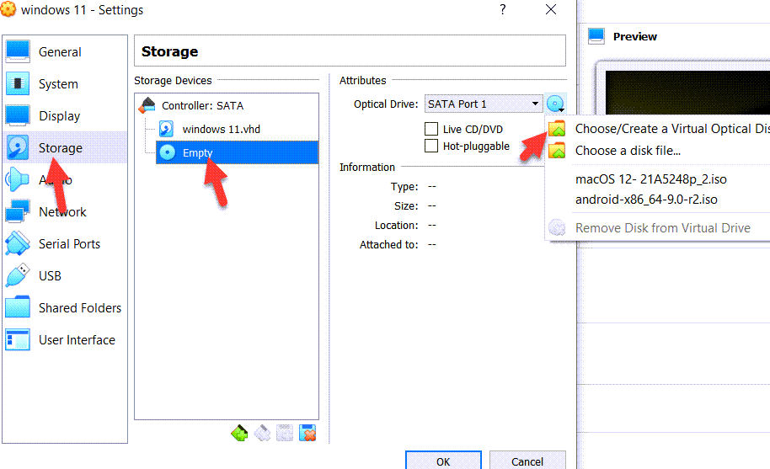
Task: Click the System chip icon
Action: tap(18, 83)
